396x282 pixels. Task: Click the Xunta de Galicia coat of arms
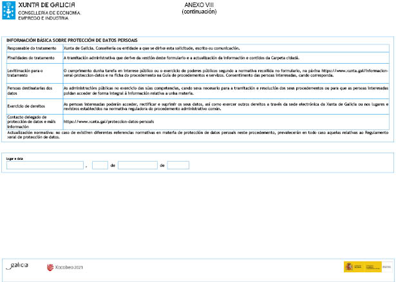click(x=8, y=8)
